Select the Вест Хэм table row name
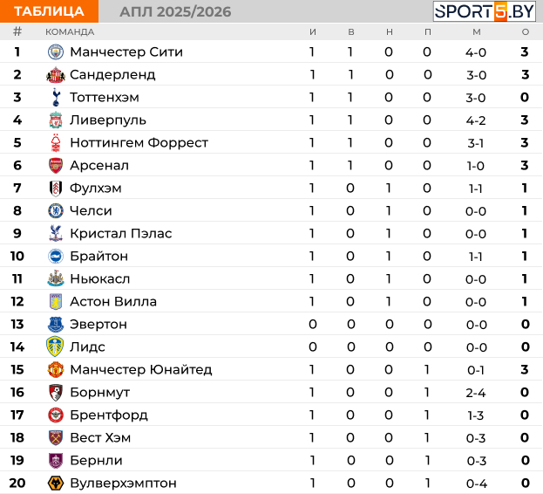The width and height of the screenshot is (543, 494). (x=100, y=437)
